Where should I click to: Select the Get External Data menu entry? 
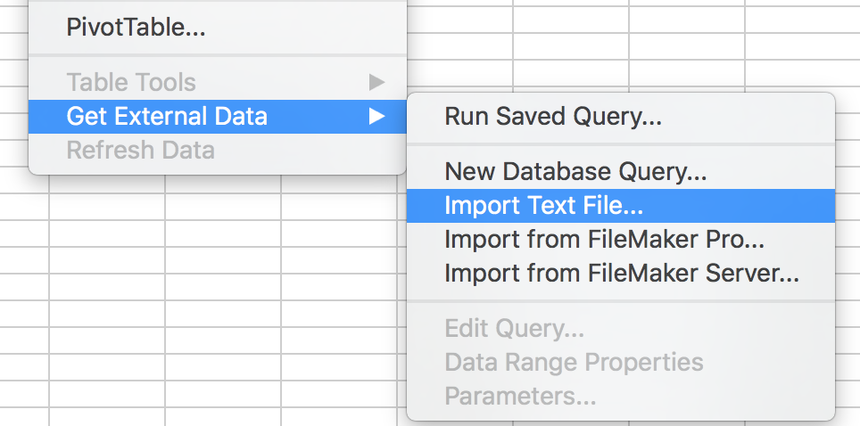(x=167, y=116)
